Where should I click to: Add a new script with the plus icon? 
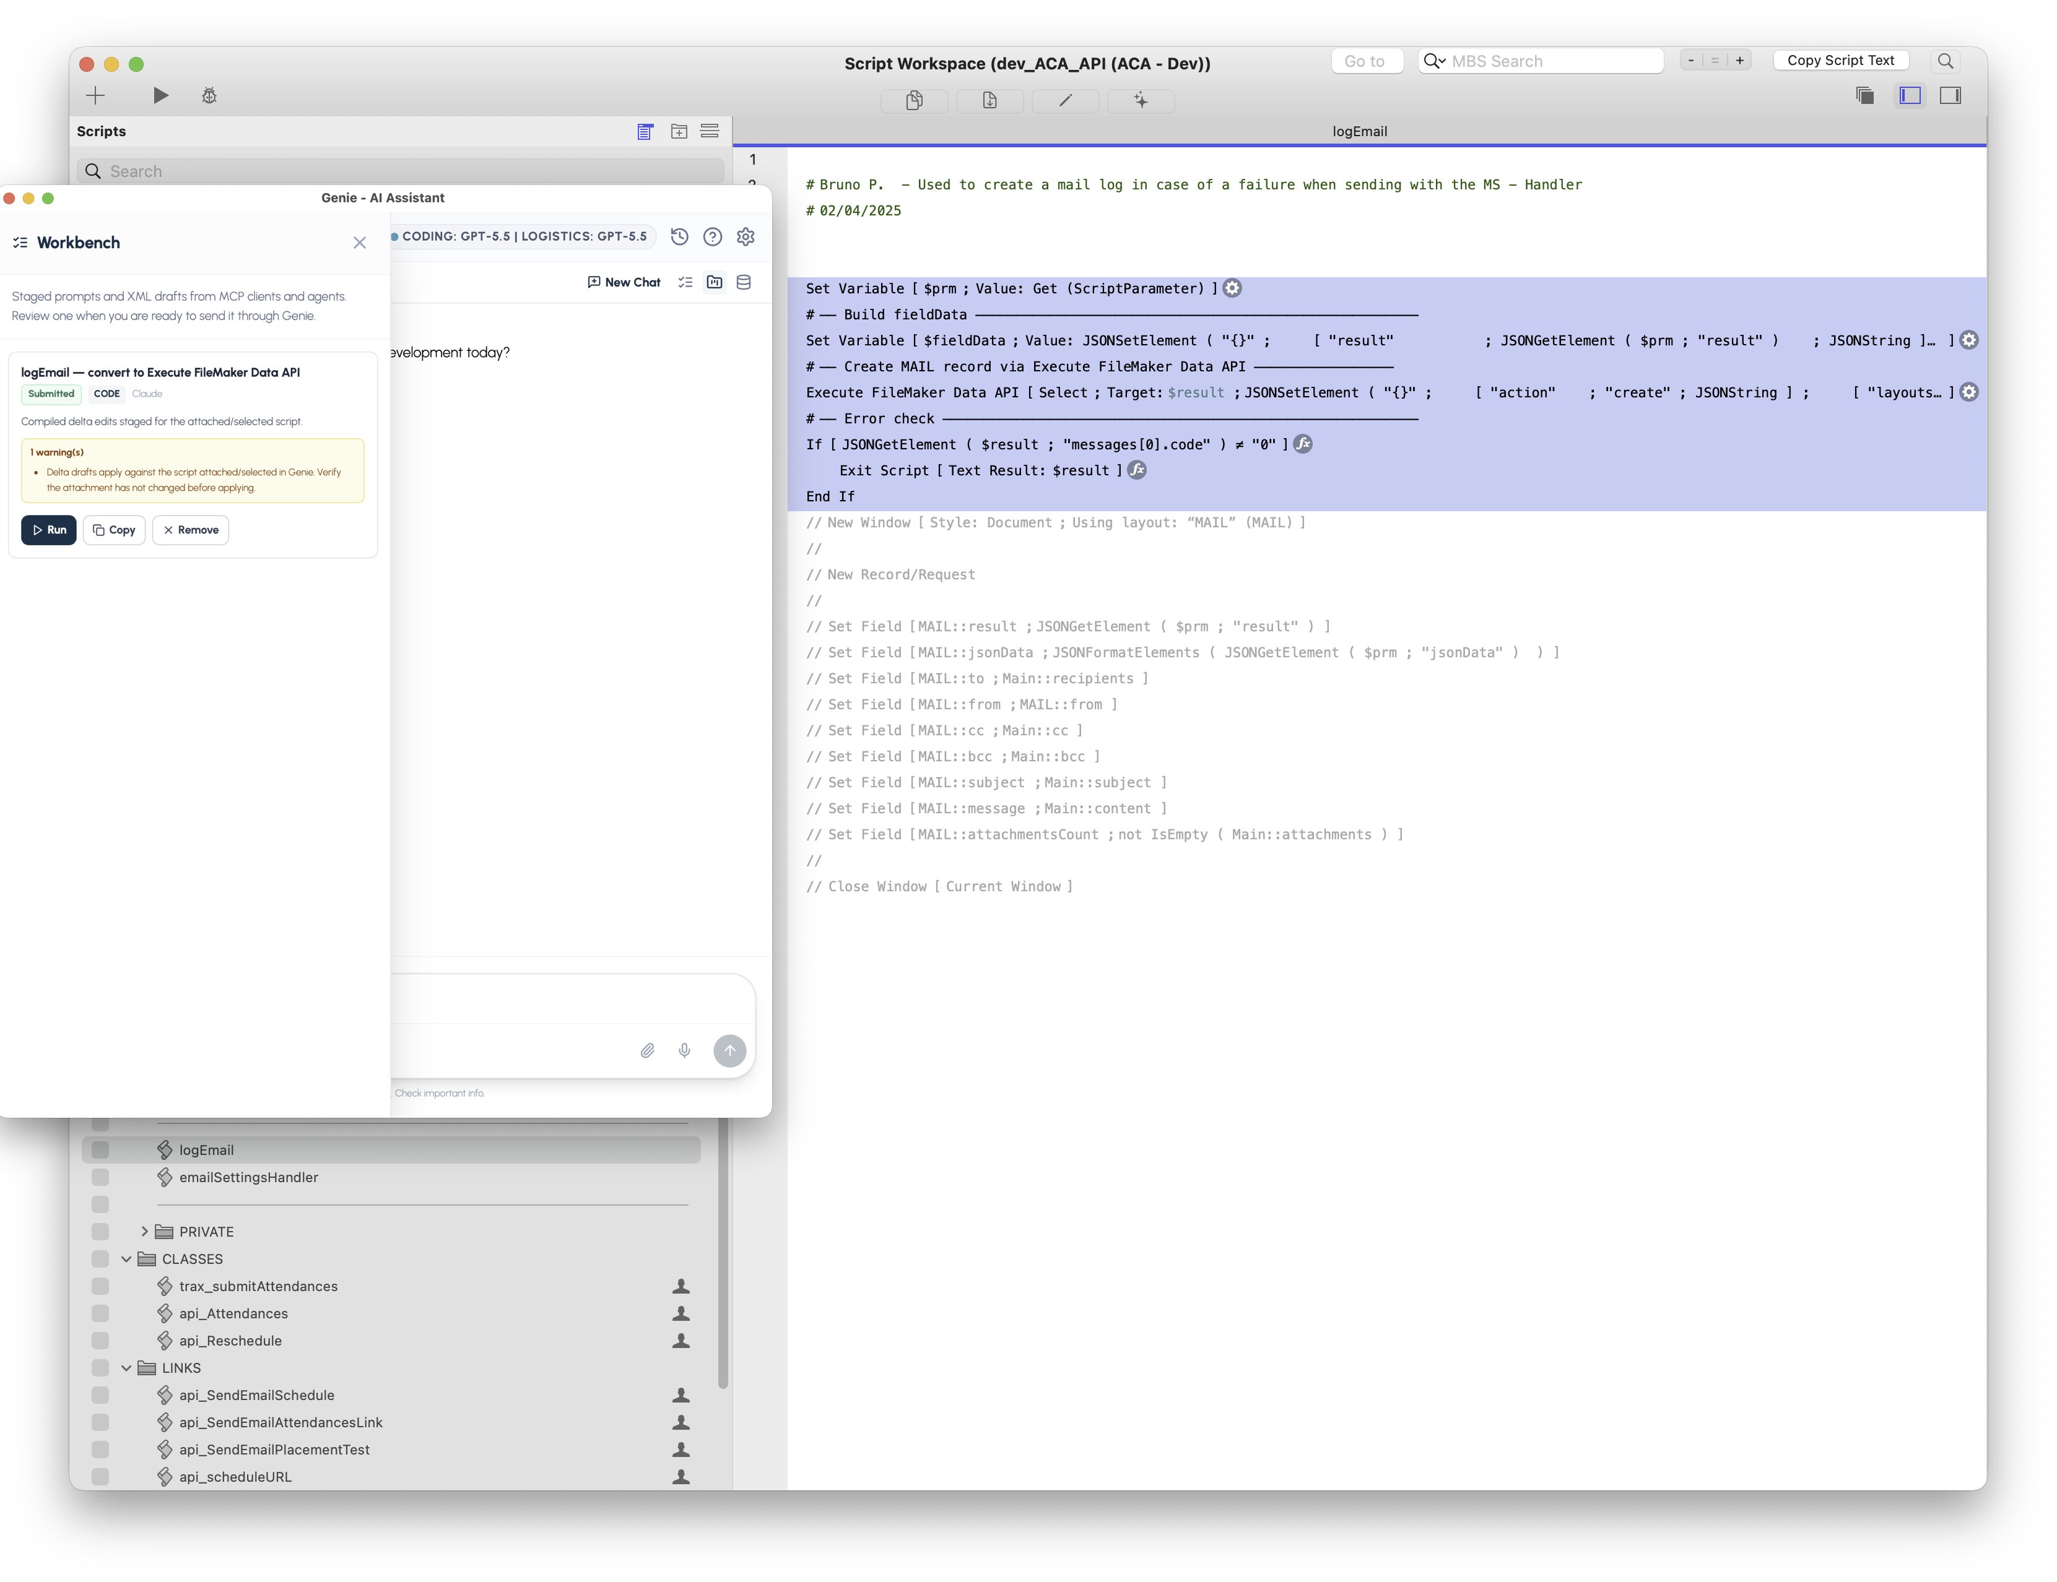[x=95, y=95]
